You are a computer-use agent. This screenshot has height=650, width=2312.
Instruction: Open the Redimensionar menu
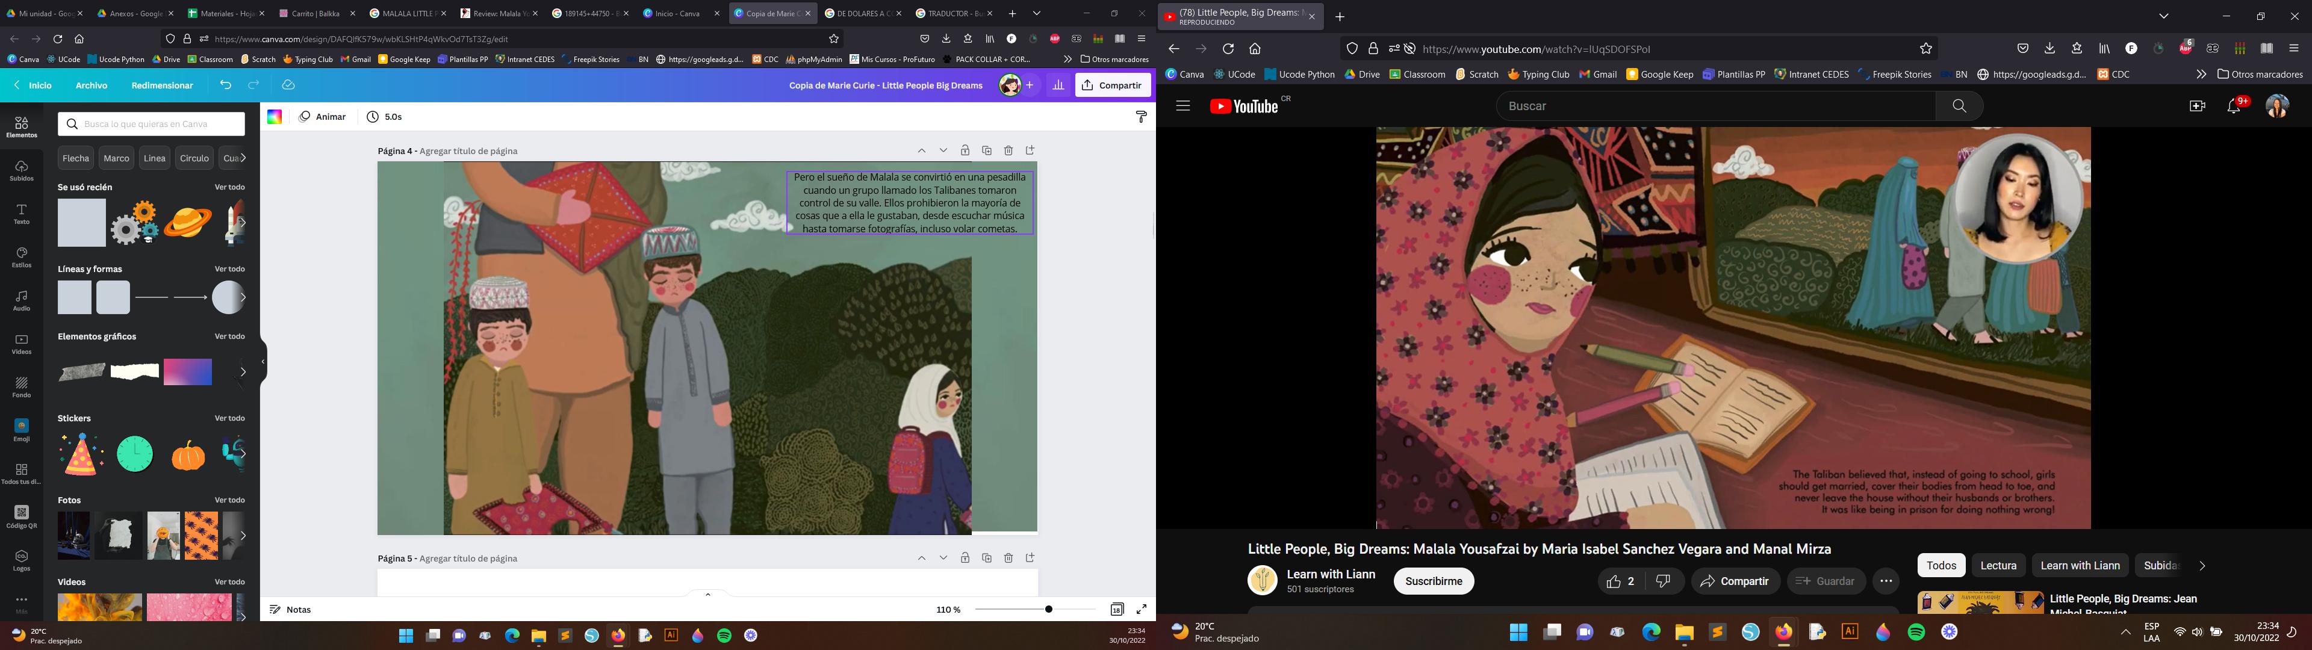tap(163, 85)
